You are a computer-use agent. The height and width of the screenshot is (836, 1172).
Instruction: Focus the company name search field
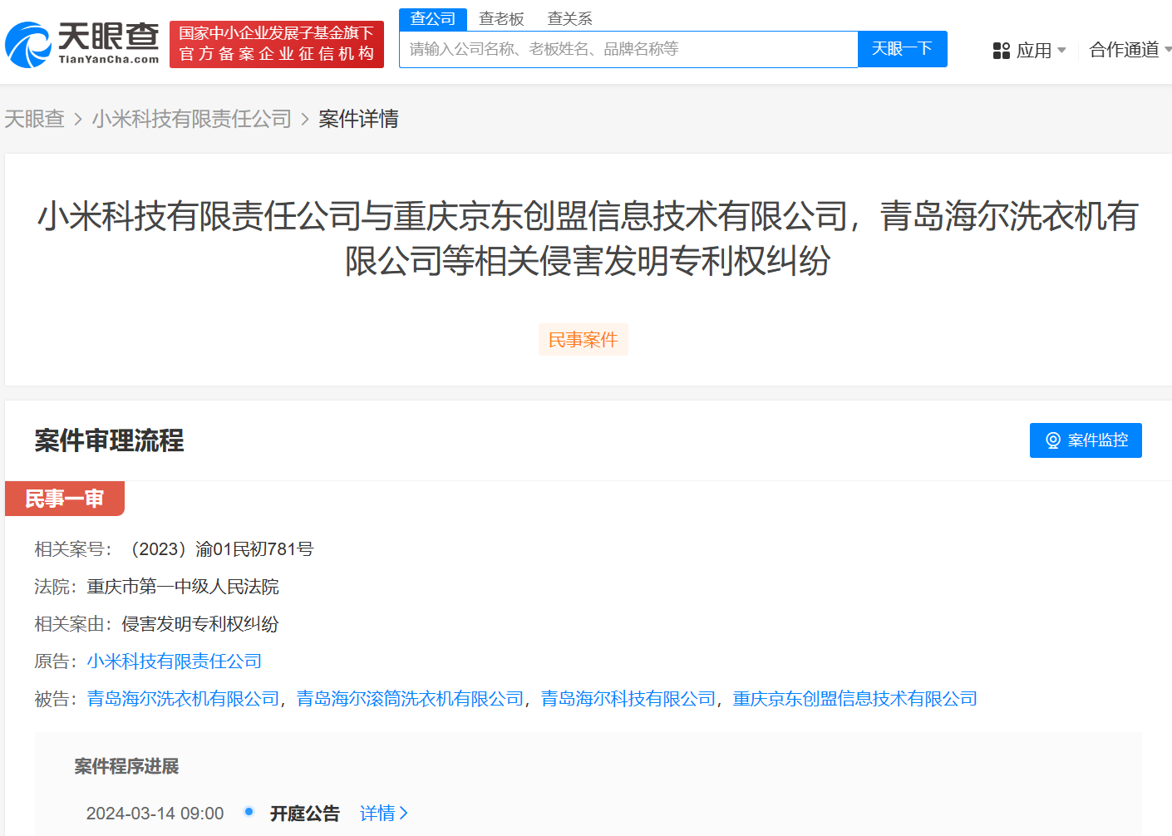click(628, 49)
